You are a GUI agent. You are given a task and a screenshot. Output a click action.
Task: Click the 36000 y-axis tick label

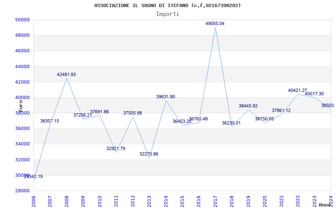pyautogui.click(x=23, y=129)
